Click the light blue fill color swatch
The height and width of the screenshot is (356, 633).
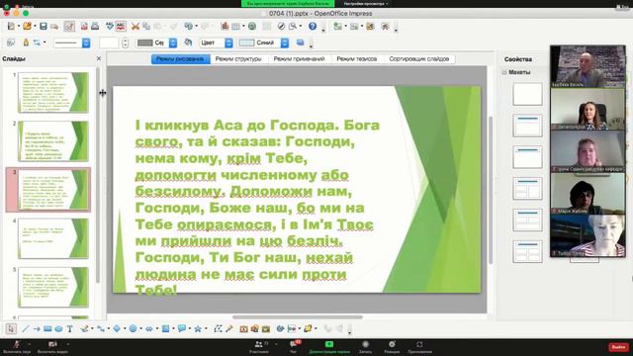(246, 43)
